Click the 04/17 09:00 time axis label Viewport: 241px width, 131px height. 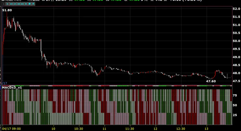coord(11,129)
